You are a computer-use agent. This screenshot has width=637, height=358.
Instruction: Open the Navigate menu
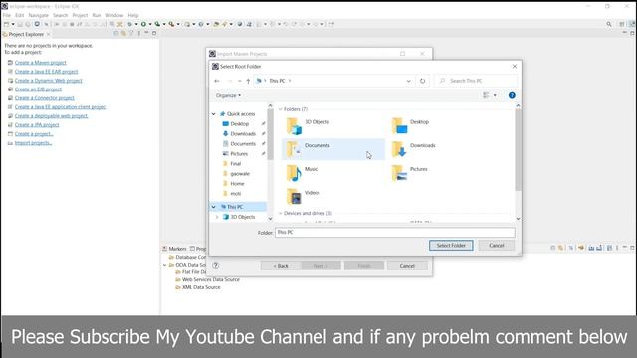coord(38,15)
